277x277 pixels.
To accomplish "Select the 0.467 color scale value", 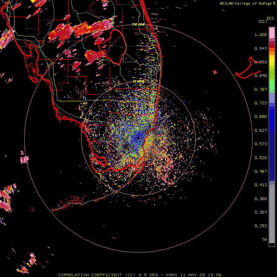I will (x=261, y=171).
